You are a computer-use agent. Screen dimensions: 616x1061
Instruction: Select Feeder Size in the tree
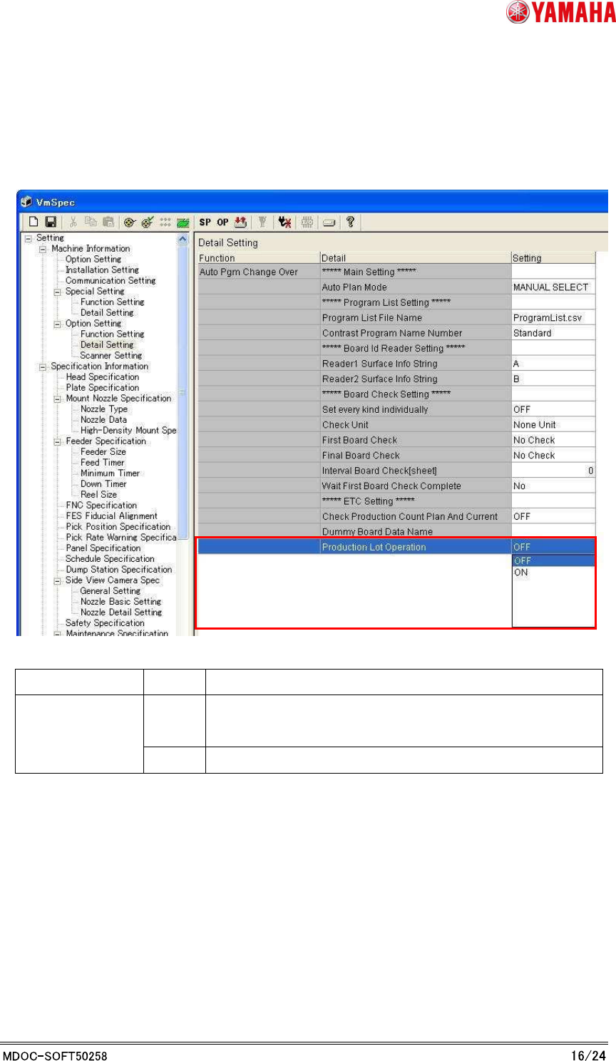103,452
